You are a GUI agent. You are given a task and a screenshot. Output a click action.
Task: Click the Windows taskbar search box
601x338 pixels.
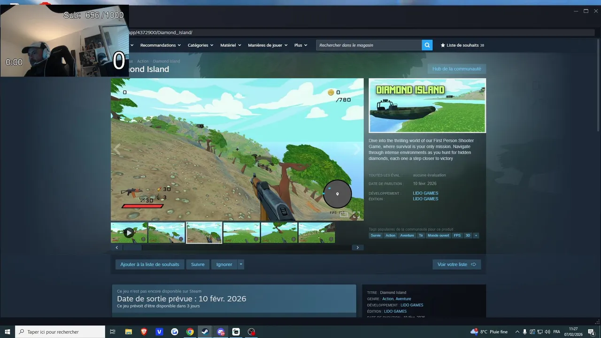(60, 332)
